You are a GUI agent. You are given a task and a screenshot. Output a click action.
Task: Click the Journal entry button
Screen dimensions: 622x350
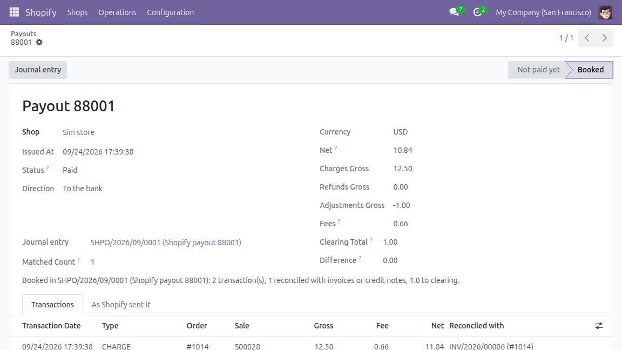pyautogui.click(x=38, y=70)
